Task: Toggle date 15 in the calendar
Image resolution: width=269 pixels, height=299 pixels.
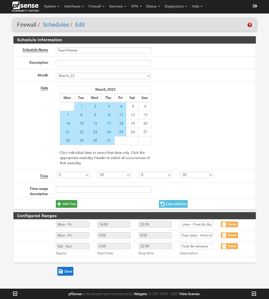Action: pos(81,124)
